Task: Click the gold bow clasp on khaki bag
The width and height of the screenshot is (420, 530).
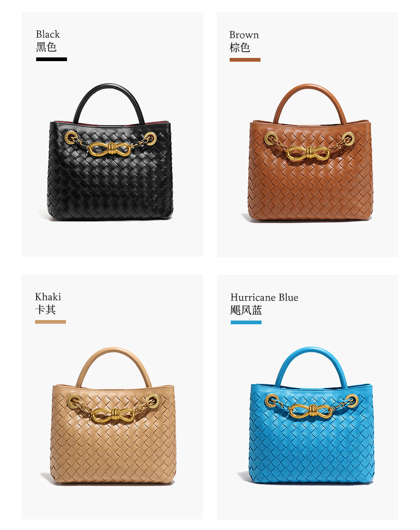Action: point(113,415)
